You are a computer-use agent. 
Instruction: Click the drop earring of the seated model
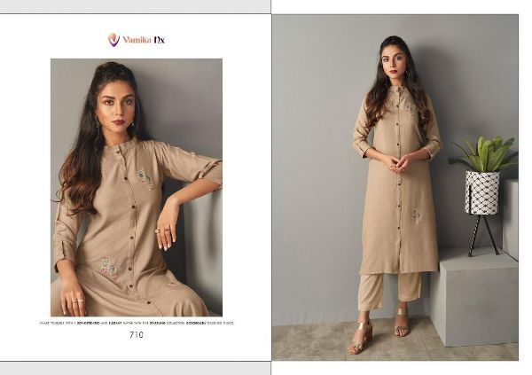(133, 124)
